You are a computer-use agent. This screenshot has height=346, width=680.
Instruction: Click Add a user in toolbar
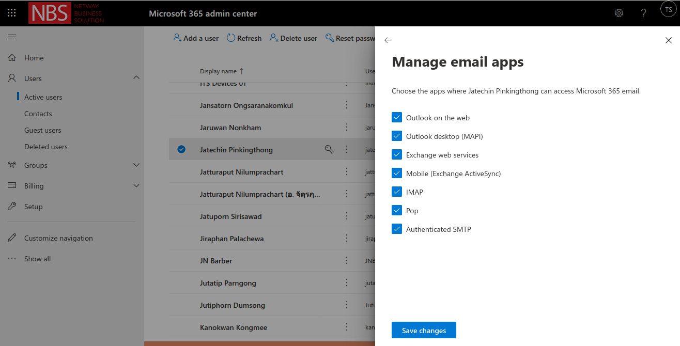coord(196,38)
